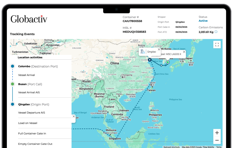The width and height of the screenshot is (233, 148).
Task: Click the Tracking Events heading
Action: coord(22,34)
